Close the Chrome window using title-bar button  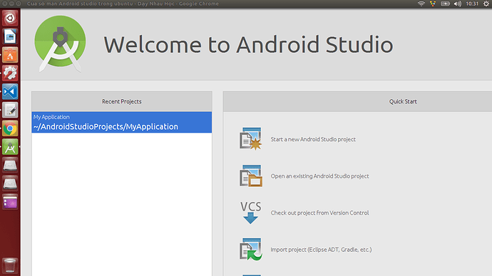(4, 4)
